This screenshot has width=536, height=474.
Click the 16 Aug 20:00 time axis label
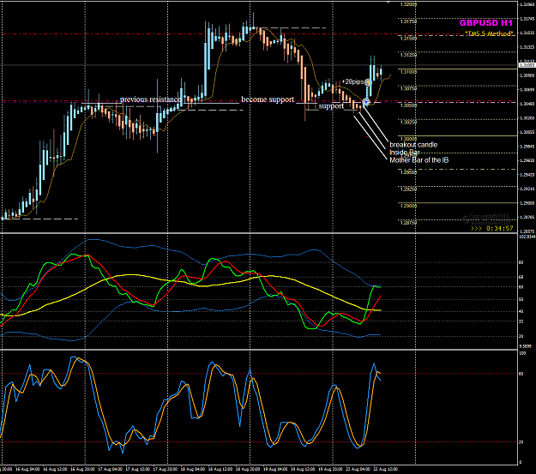pyautogui.click(x=82, y=469)
